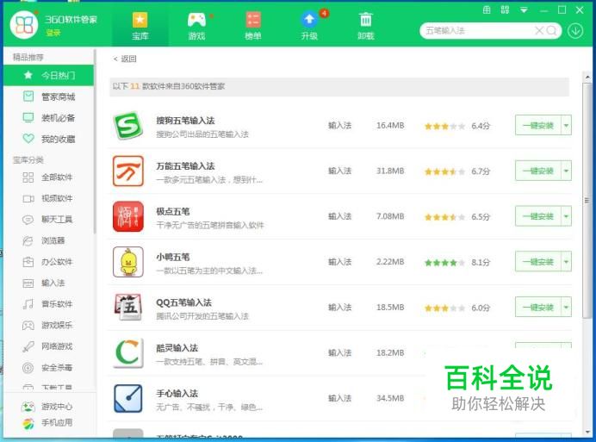Click the 万能五笔输入法 app icon
This screenshot has height=442, width=596.
click(x=128, y=171)
